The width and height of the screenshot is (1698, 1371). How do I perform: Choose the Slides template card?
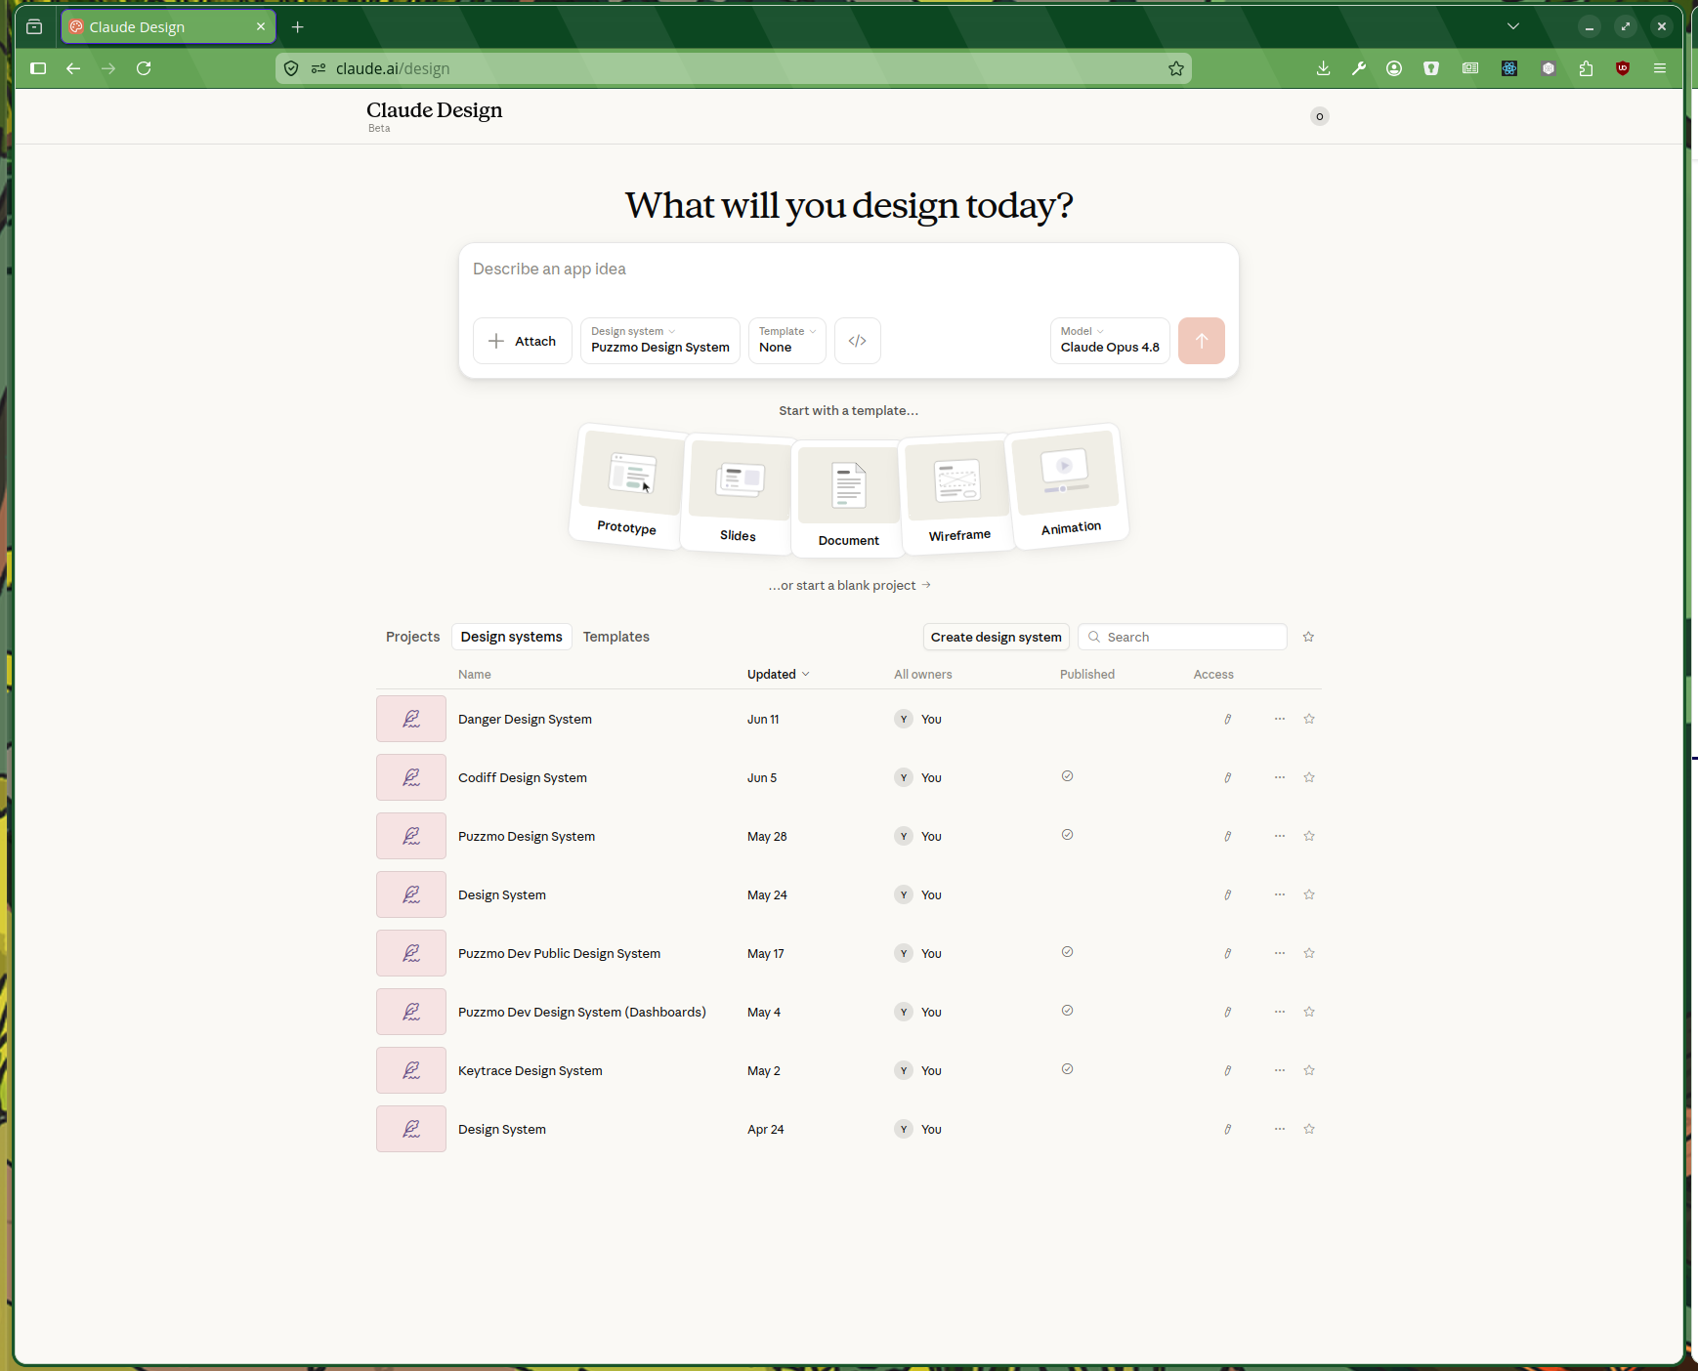pyautogui.click(x=739, y=494)
